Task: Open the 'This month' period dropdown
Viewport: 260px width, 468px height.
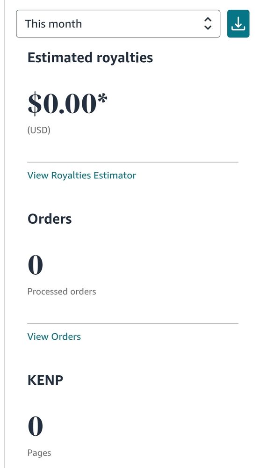Action: coord(118,23)
